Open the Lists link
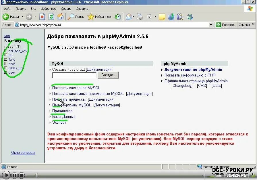Image resolution: width=257 pixels, height=180 pixels. click(x=217, y=86)
